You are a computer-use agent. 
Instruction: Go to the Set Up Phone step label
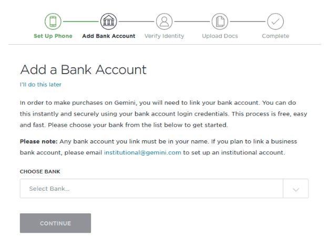point(53,36)
